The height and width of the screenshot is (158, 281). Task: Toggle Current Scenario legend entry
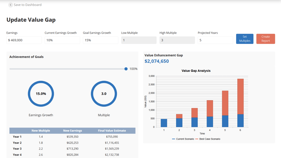[x=183, y=139]
